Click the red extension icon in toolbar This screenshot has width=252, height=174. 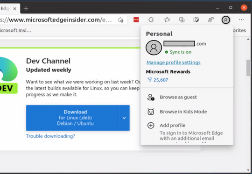(136, 20)
